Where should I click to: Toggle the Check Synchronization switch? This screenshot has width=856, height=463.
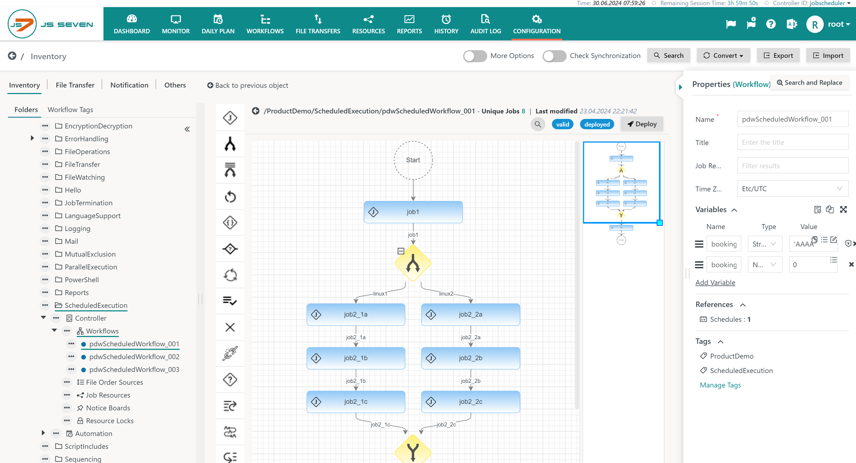tap(554, 56)
